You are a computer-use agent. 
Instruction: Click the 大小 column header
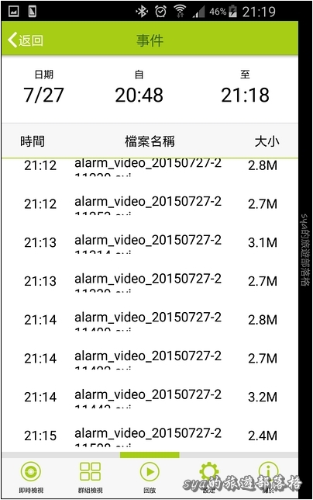tap(267, 141)
